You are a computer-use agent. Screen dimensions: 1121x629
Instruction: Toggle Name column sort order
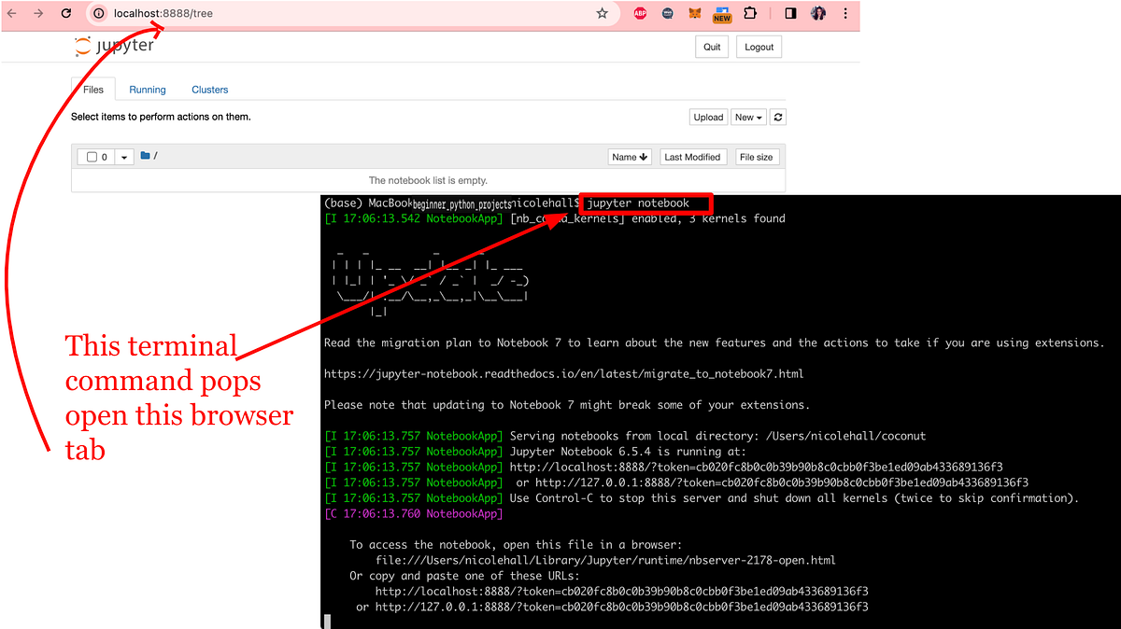coord(630,156)
